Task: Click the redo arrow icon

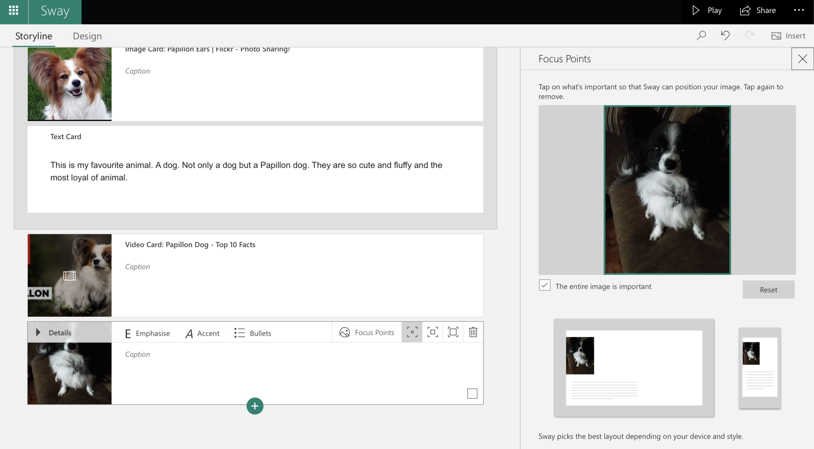Action: click(x=749, y=35)
